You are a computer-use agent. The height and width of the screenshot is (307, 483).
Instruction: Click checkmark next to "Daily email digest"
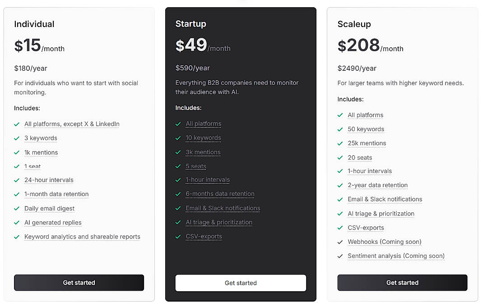tap(17, 209)
